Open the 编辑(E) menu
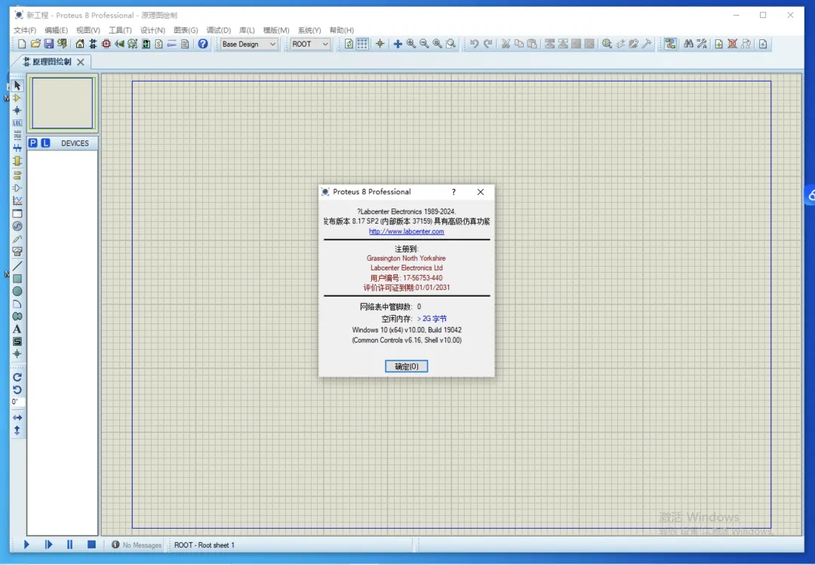 point(56,30)
